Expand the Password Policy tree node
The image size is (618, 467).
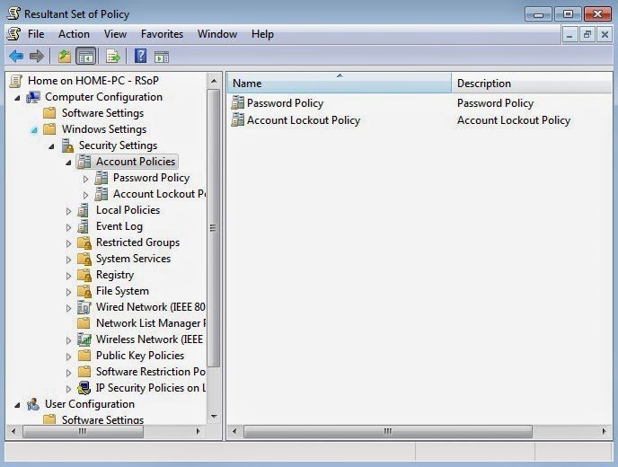[86, 179]
